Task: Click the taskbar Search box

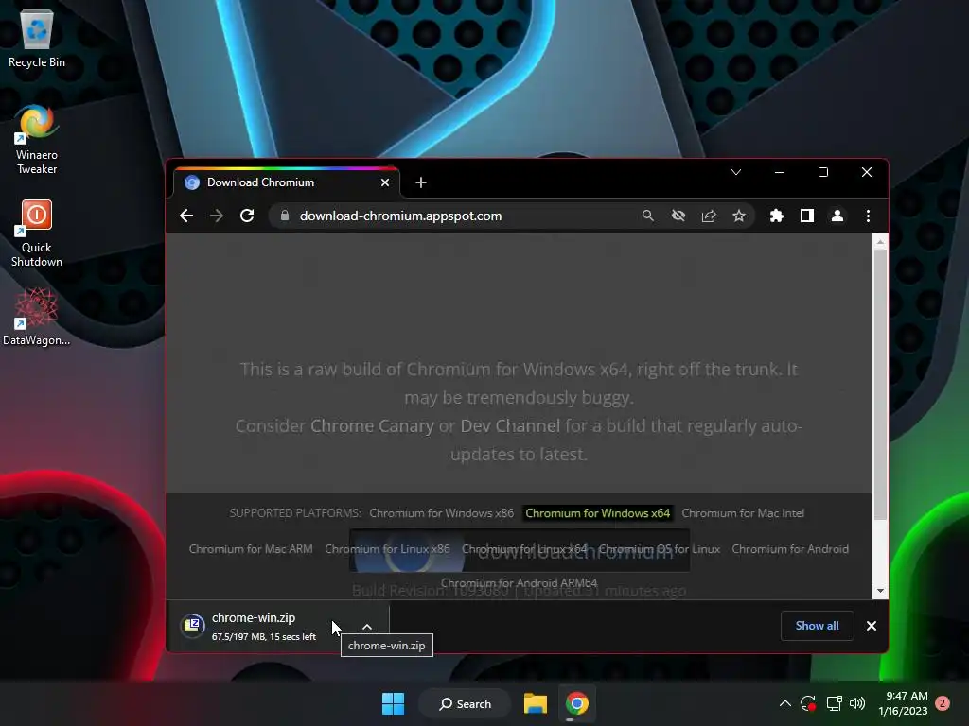Action: pyautogui.click(x=466, y=703)
